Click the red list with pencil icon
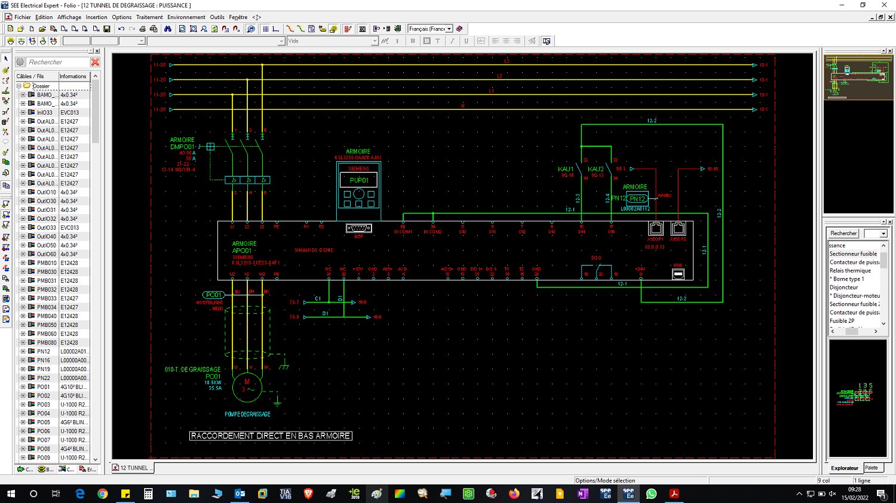The height and width of the screenshot is (503, 896). pyautogui.click(x=348, y=29)
